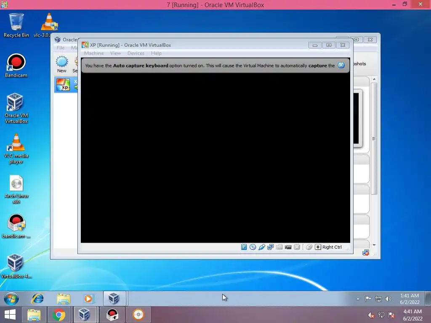Click the keyboard capture arrow indicator

pos(318,247)
